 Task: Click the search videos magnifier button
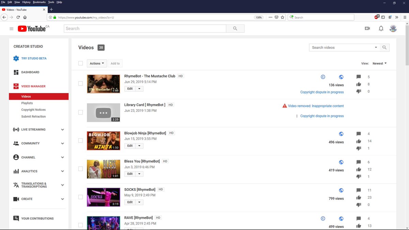pyautogui.click(x=384, y=48)
